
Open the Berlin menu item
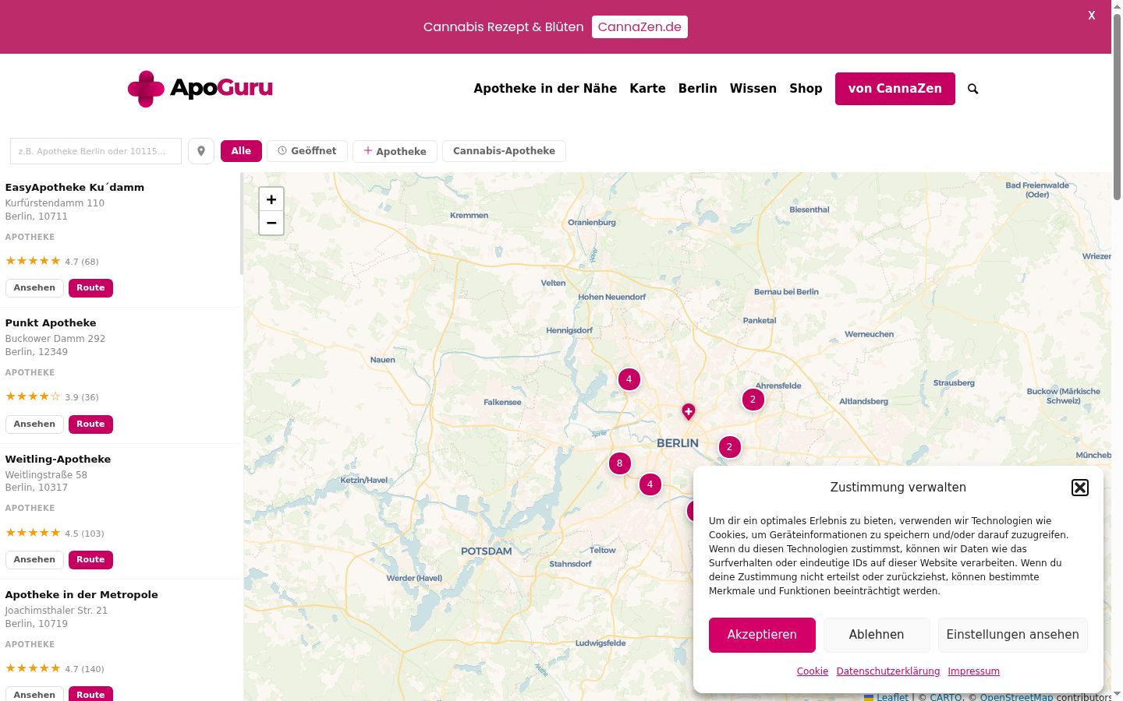pyautogui.click(x=698, y=89)
